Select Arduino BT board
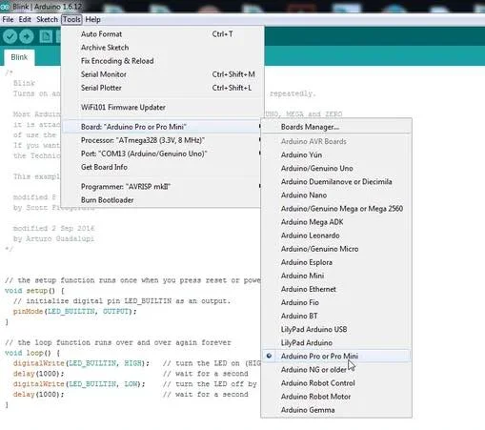The image size is (485, 430). 336,316
